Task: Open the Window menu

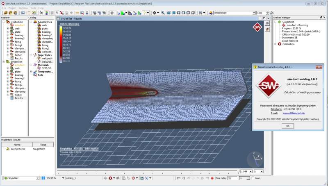Action: pyautogui.click(x=23, y=8)
